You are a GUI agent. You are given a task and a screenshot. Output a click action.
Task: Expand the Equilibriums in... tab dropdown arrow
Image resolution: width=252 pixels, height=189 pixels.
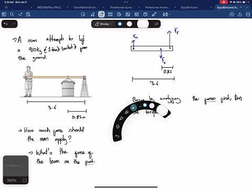241,7
